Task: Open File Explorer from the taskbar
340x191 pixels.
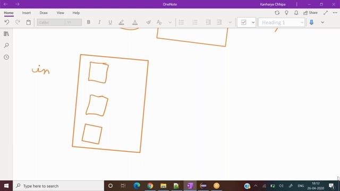Action: (x=163, y=186)
